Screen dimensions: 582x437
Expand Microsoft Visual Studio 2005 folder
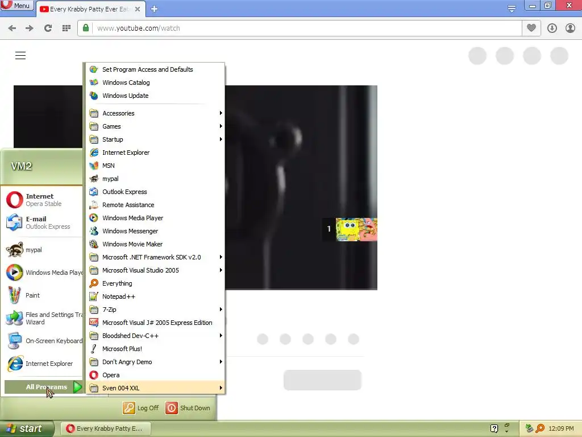coord(155,270)
